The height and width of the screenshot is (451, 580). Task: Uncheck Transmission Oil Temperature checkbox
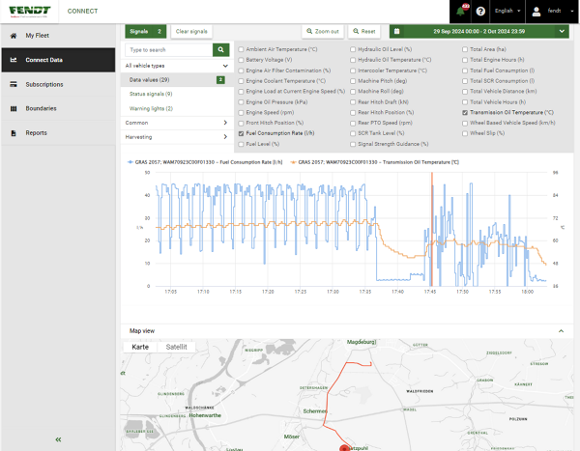(466, 113)
